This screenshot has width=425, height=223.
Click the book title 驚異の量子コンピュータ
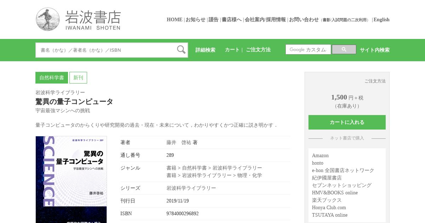(x=74, y=102)
